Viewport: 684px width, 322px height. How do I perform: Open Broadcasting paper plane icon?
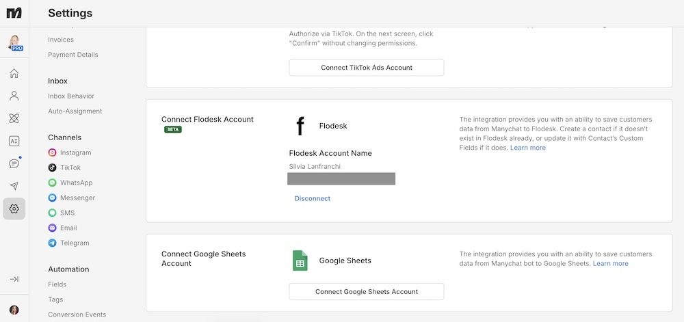14,186
